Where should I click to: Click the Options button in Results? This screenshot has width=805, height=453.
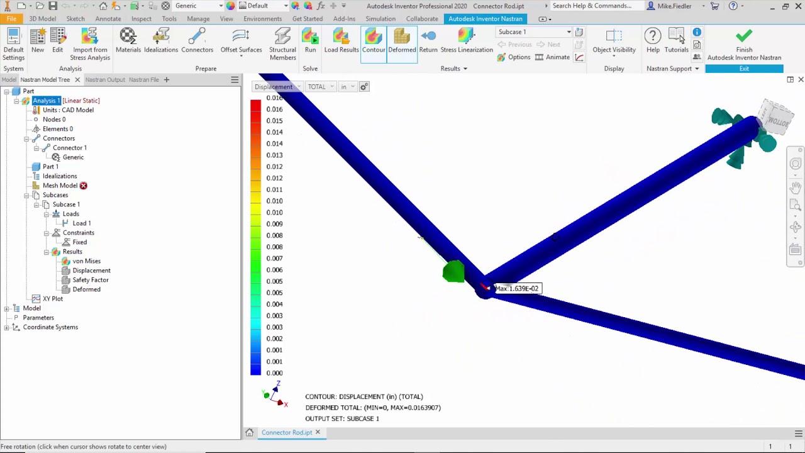point(514,57)
